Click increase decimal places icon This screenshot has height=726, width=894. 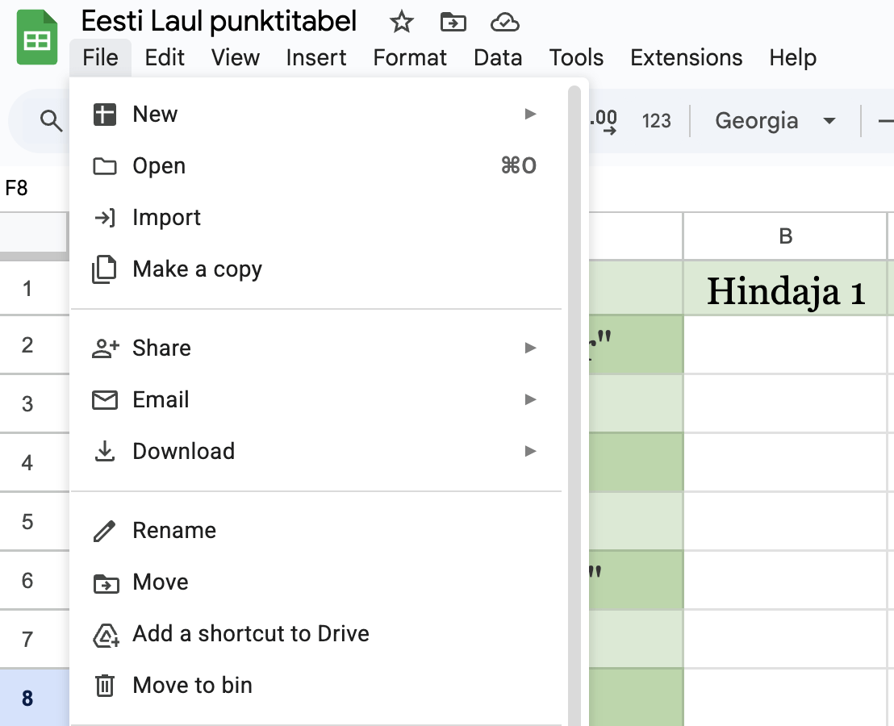(x=602, y=121)
